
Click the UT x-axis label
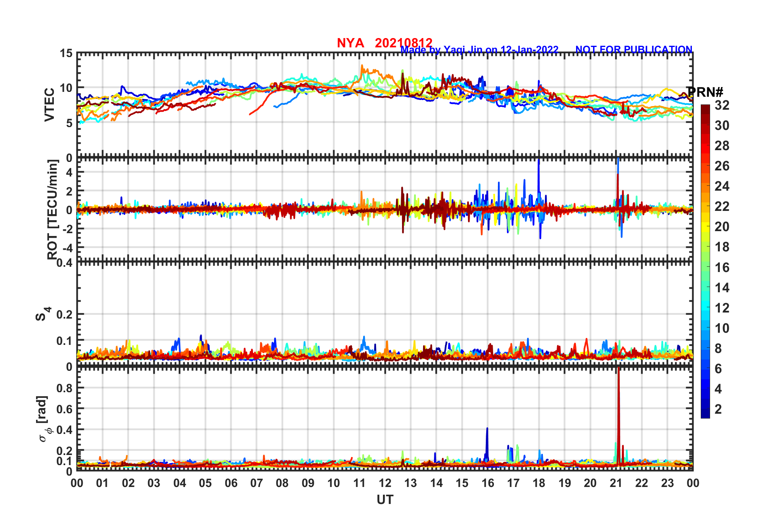(x=385, y=500)
